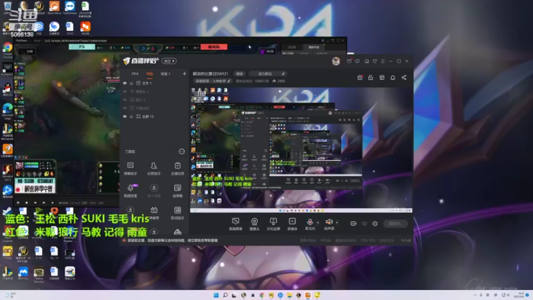Open Google Chrome desktop shortcut

pyautogui.click(x=7, y=49)
